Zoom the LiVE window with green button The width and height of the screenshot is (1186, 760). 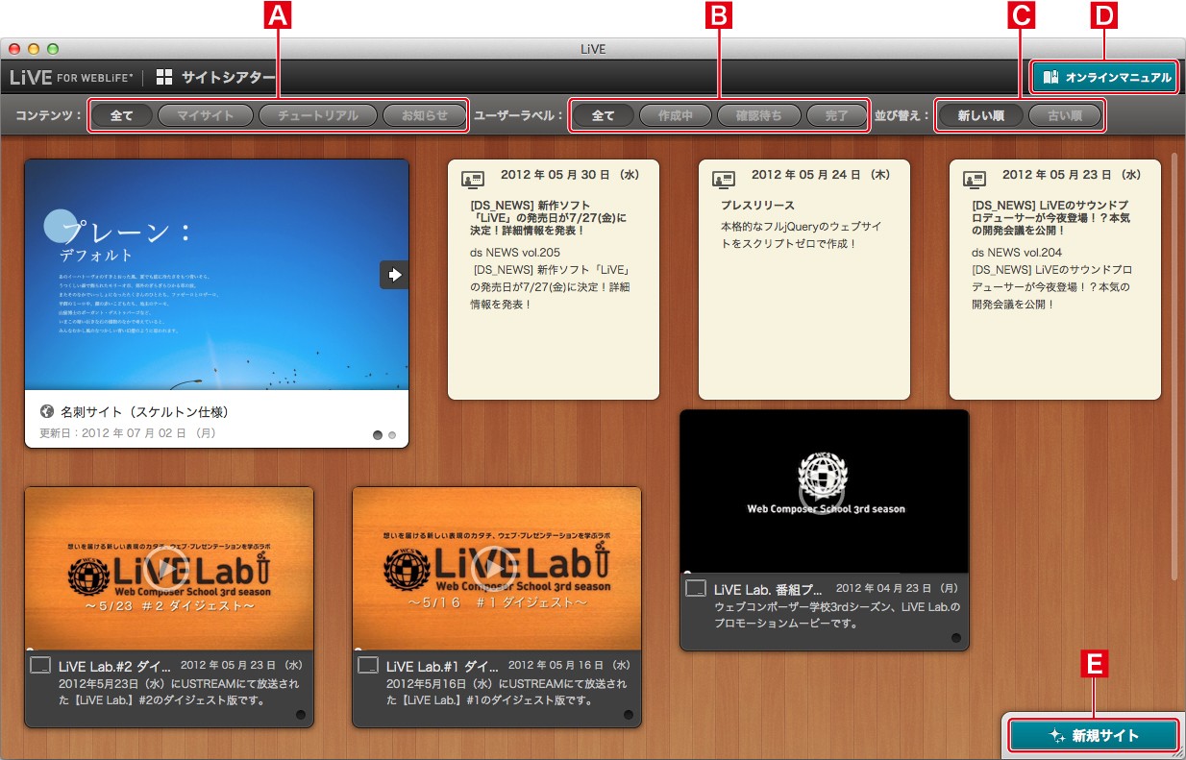[x=53, y=48]
